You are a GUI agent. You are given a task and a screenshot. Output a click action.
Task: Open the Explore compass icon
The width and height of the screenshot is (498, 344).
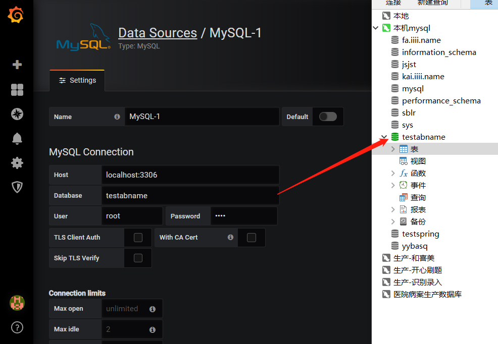pyautogui.click(x=17, y=114)
